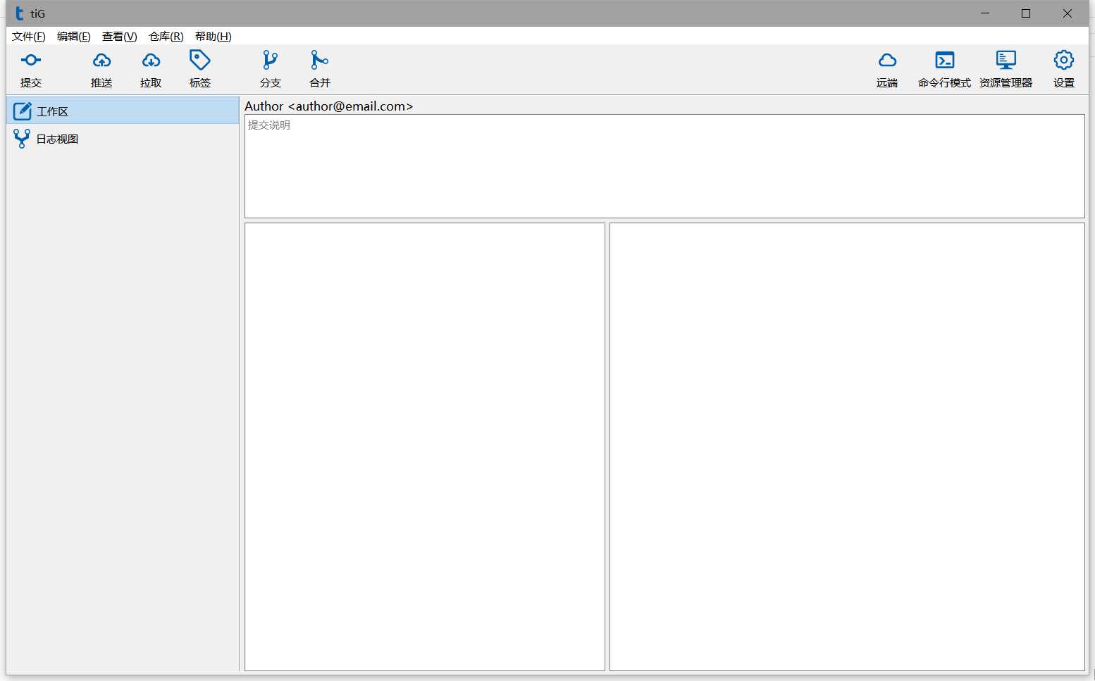Focus the 提交说明 commit message field
Viewport: 1095px width, 681px height.
(664, 166)
